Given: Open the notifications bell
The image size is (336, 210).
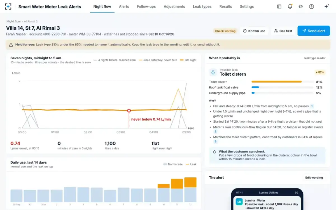Looking at the screenshot, I should pyautogui.click(x=290, y=6).
